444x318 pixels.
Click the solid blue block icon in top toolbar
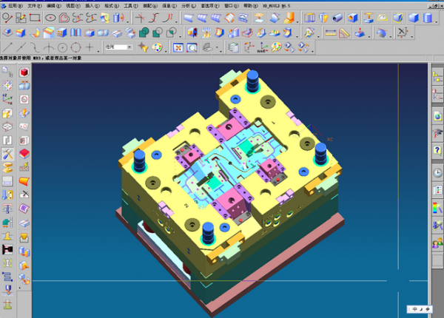tap(414, 18)
